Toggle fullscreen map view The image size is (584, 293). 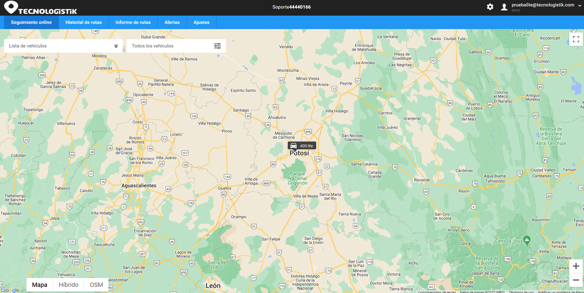click(576, 39)
